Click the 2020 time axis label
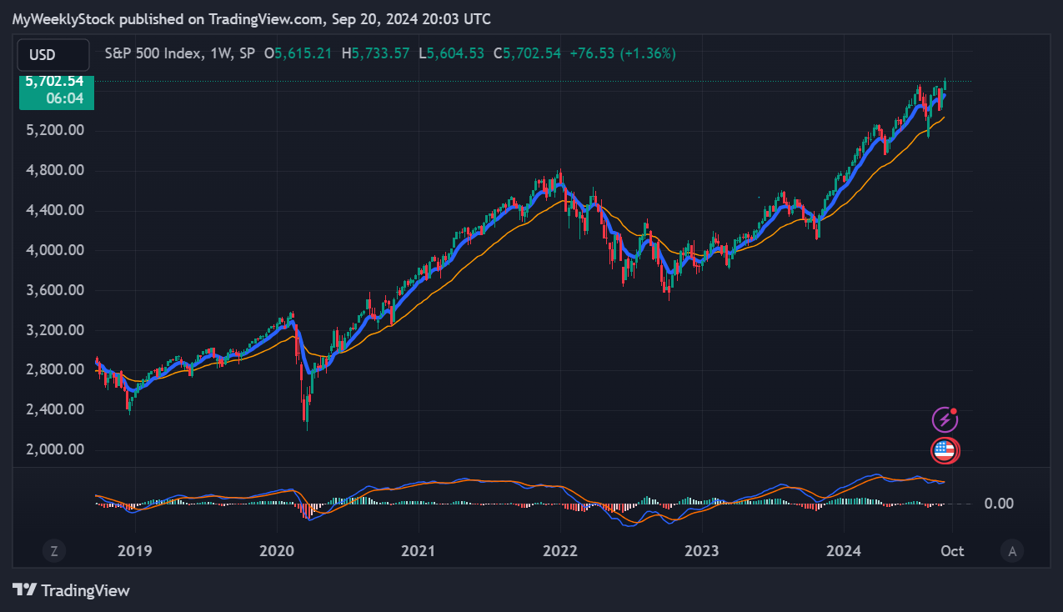The image size is (1063, 612). click(x=276, y=551)
